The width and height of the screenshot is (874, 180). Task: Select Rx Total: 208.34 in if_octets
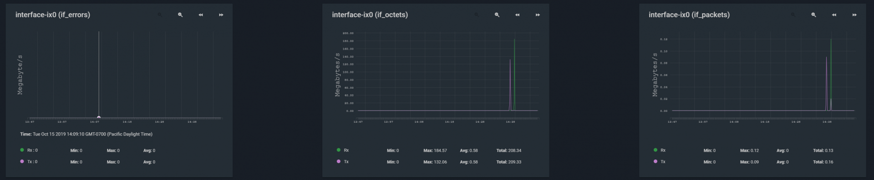click(509, 150)
